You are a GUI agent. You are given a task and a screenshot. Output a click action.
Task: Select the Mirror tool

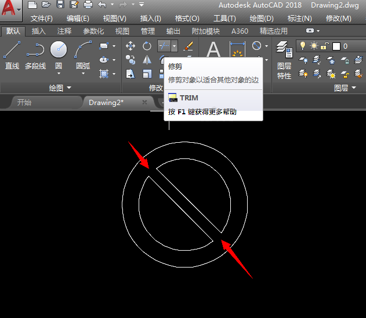pyautogui.click(x=147, y=60)
